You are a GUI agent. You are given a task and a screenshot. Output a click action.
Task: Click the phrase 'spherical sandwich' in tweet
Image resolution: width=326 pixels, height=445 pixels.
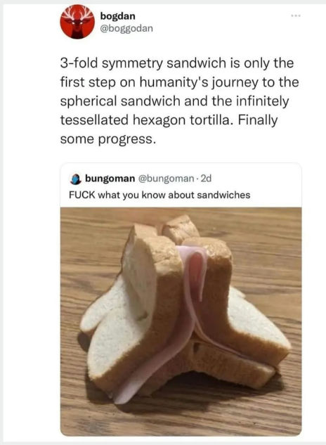120,101
